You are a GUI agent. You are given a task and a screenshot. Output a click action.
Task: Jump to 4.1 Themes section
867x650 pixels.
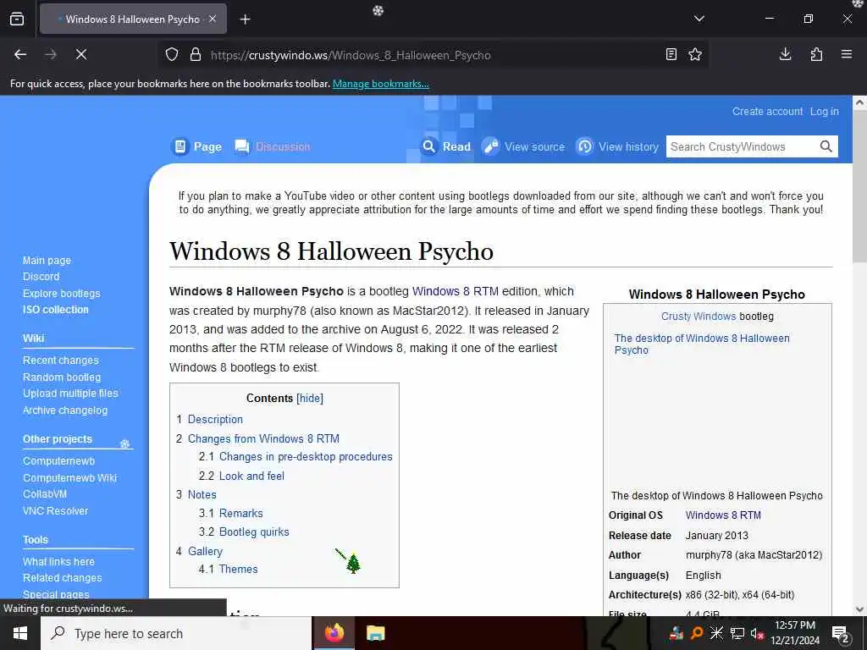click(229, 569)
